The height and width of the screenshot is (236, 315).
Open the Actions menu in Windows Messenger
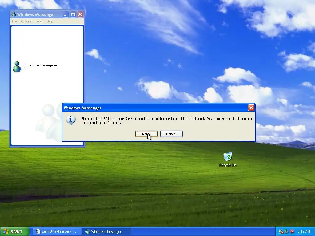point(26,21)
